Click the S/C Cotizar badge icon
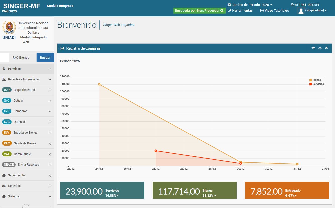Image resolution: width=335 pixels, height=208 pixels. (7, 101)
